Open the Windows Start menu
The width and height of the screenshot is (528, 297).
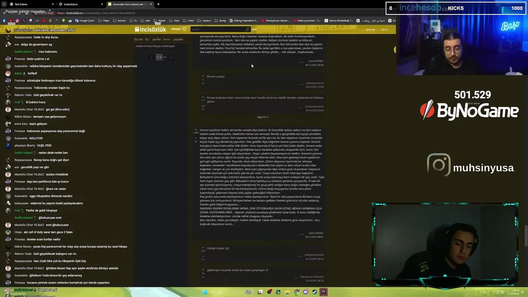pos(205,292)
